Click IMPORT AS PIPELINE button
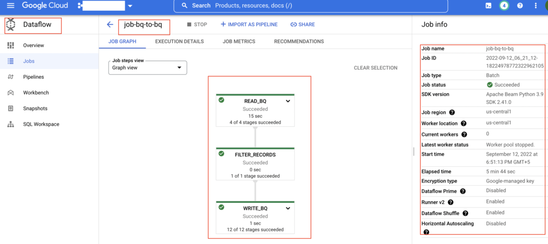This screenshot has width=548, height=244. pyautogui.click(x=249, y=25)
